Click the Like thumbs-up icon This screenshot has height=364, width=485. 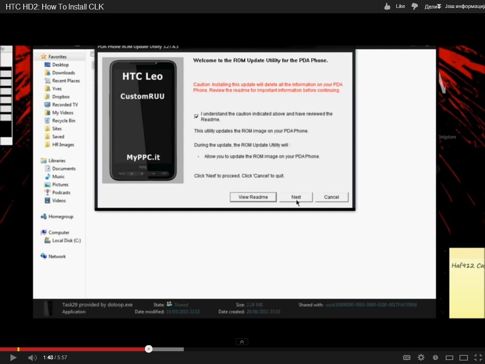tap(387, 6)
